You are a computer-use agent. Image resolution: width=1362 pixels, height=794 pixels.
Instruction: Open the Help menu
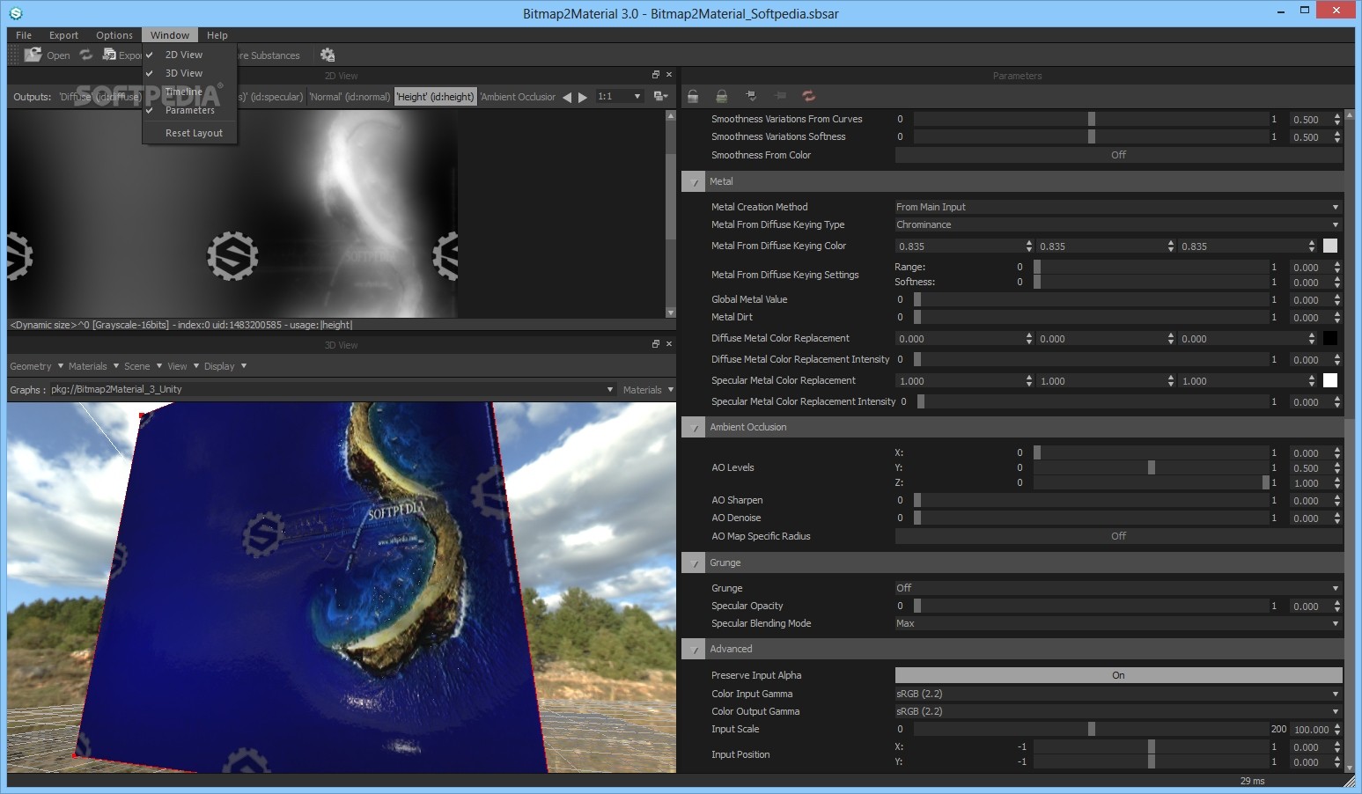click(x=217, y=35)
